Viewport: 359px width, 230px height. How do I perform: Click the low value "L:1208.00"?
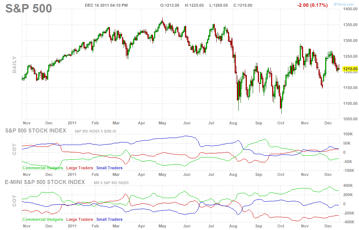point(218,5)
